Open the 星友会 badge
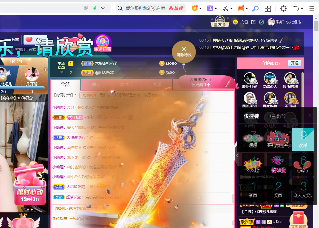This screenshot has height=228, width=319. (x=220, y=22)
